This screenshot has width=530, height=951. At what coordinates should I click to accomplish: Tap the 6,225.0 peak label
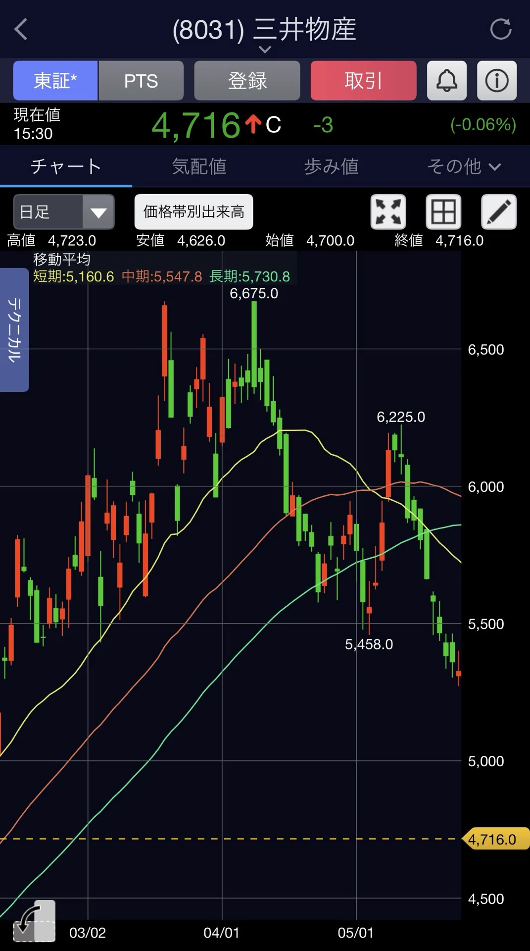401,417
